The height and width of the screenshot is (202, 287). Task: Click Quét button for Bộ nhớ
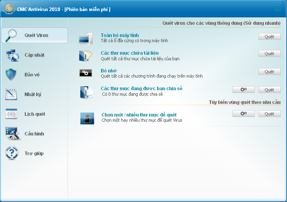269,72
